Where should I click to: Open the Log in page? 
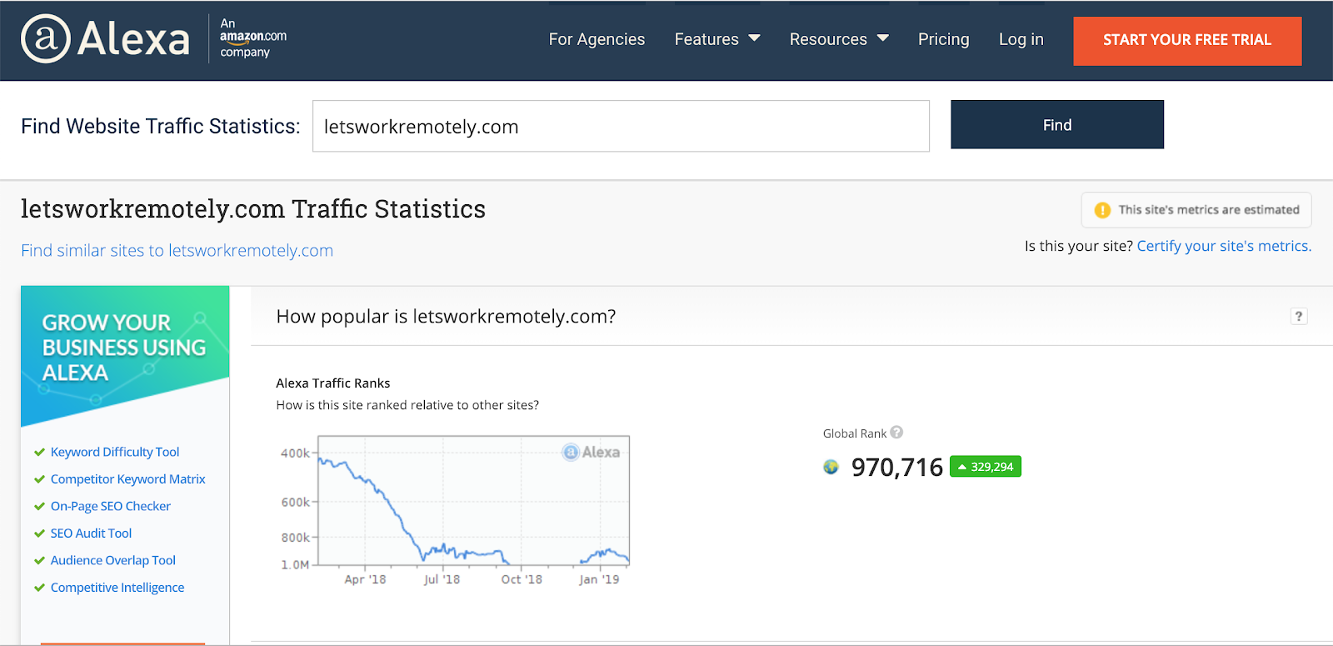[1021, 39]
